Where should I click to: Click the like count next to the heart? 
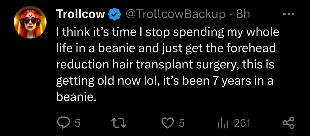pyautogui.click(x=181, y=123)
